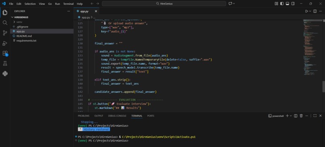325x147 pixels.
Task: Open the Explorer view in activity bar
Action: pyautogui.click(x=5, y=13)
